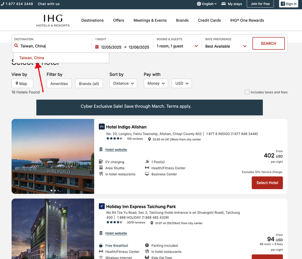Open the Sort by Distance dropdown
The image size is (302, 259).
click(123, 83)
